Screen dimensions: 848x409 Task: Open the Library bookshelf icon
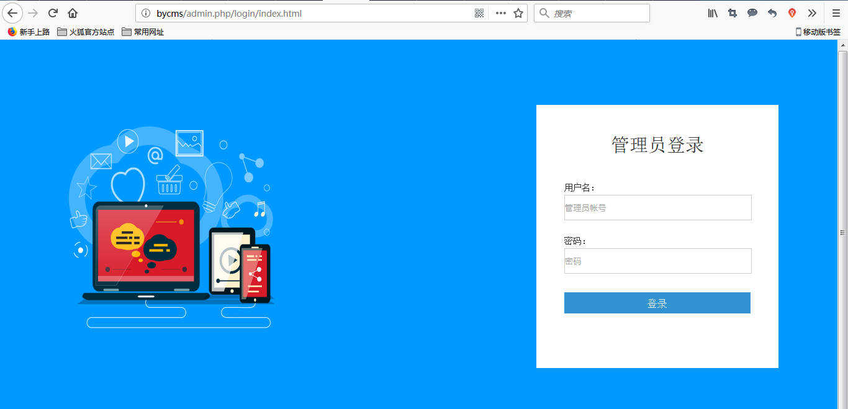tap(713, 13)
